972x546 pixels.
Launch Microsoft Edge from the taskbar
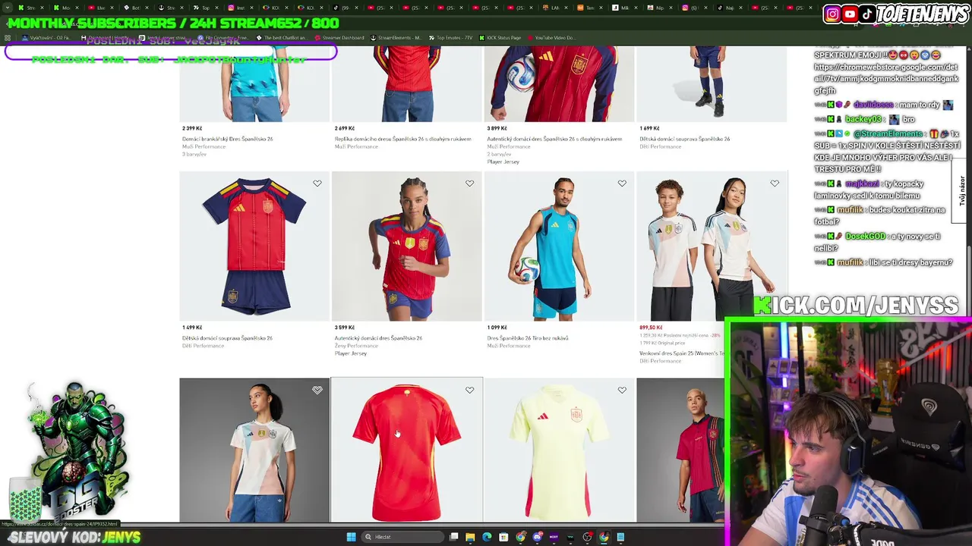coord(487,537)
